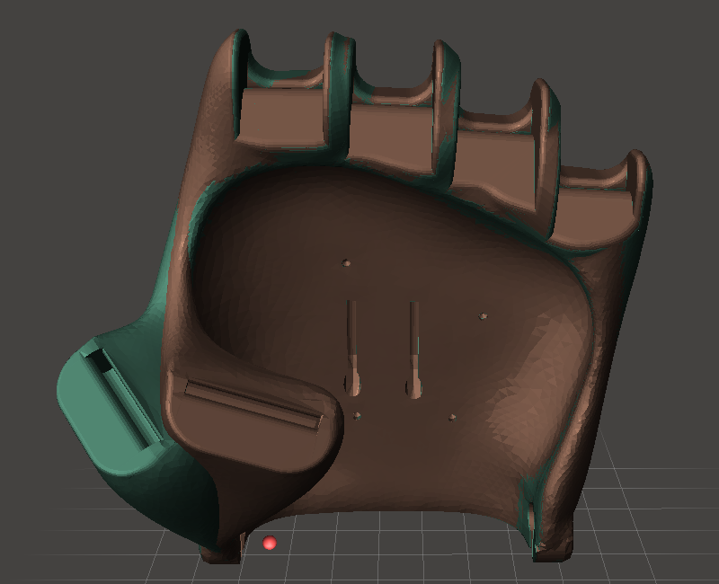Click the lower-right screw hole below the slots
Image resolution: width=719 pixels, height=584 pixels.
pos(452,418)
